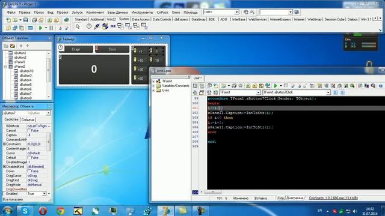Click the Caption property value field showing -1
This screenshot has height=216, width=385.
pos(37,135)
